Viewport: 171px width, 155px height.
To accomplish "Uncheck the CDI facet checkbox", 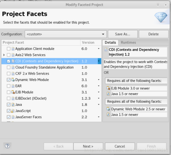I will (x=9, y=61).
